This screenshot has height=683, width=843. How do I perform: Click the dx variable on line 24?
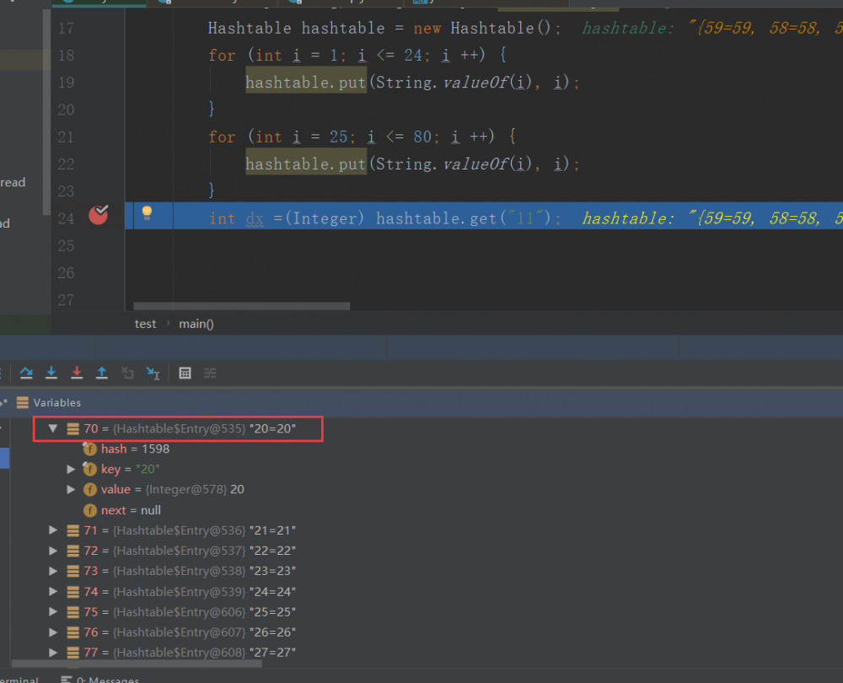point(255,219)
